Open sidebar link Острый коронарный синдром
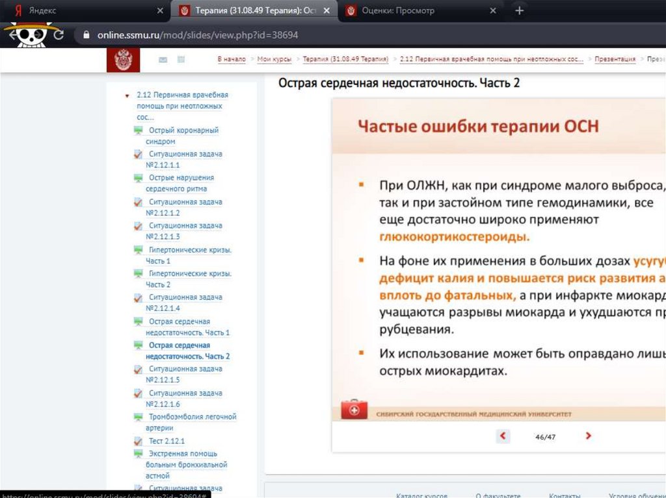This screenshot has width=666, height=498. pyautogui.click(x=182, y=136)
